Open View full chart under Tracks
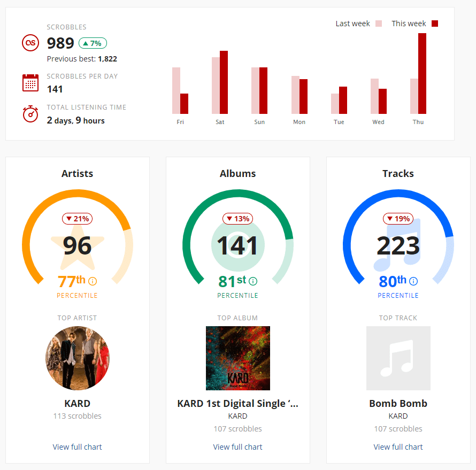Image resolution: width=476 pixels, height=470 pixels. [398, 447]
